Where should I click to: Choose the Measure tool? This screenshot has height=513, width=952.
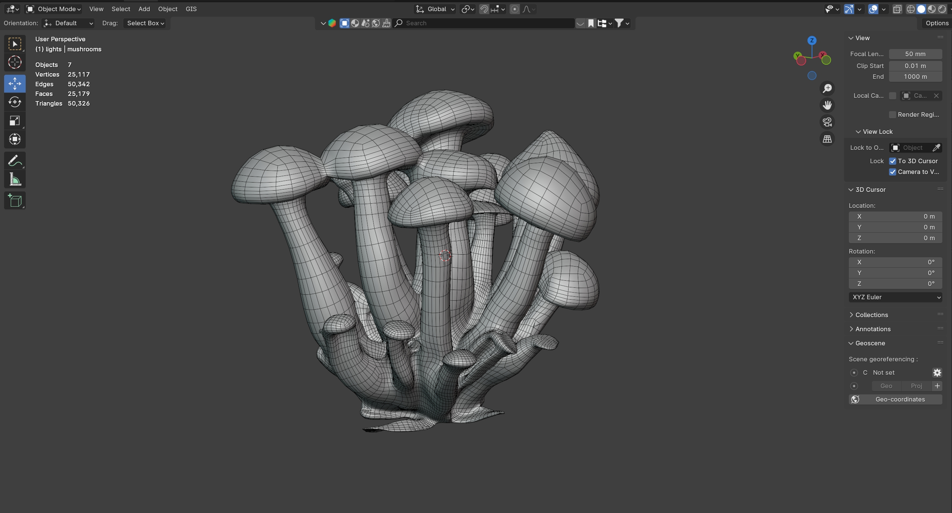coord(15,180)
